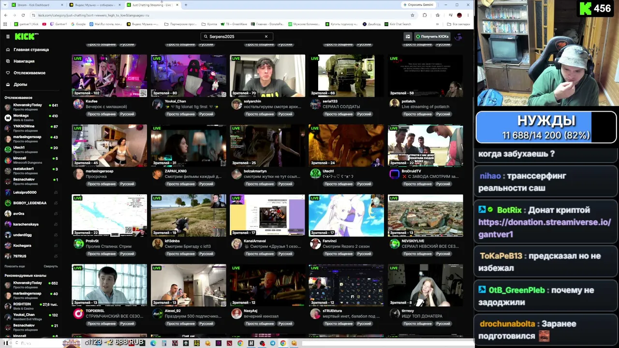619x348 pixels.
Task: Open the tirrrexy stream thumbnail
Action: pos(426,285)
